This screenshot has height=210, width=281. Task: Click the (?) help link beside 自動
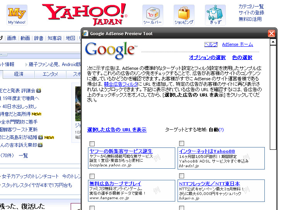(x=221, y=130)
